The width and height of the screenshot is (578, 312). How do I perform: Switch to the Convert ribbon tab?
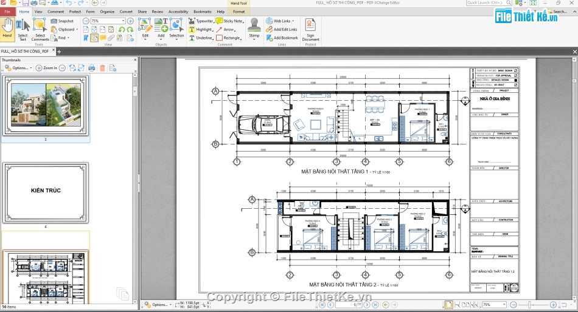pos(126,12)
